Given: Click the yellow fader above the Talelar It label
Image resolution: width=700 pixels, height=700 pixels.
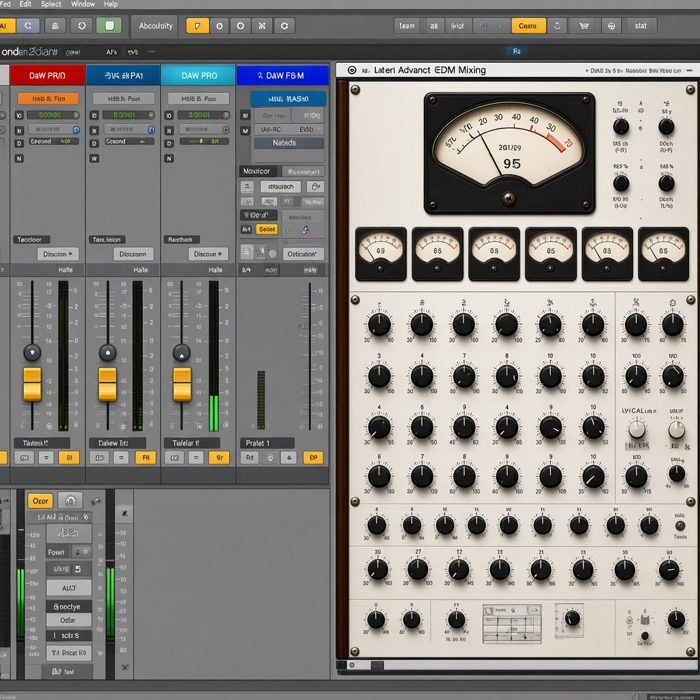Looking at the screenshot, I should (x=182, y=384).
